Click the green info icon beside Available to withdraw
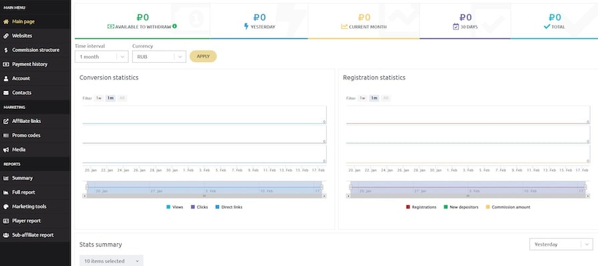Screen dimensions: 598x266 tap(174, 26)
